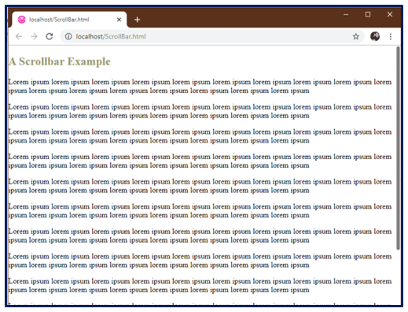Image resolution: width=408 pixels, height=312 pixels.
Task: Maximize the browser window
Action: coord(368,14)
